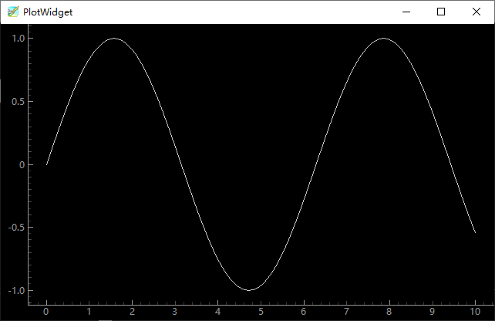Click the PlotWidget title text

coord(48,12)
